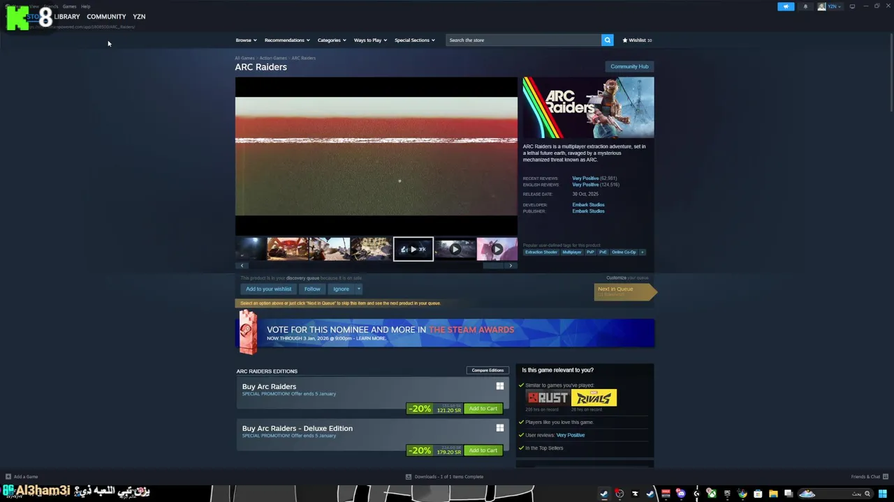This screenshot has height=502, width=894.
Task: Open the notifications bell icon
Action: [x=805, y=6]
